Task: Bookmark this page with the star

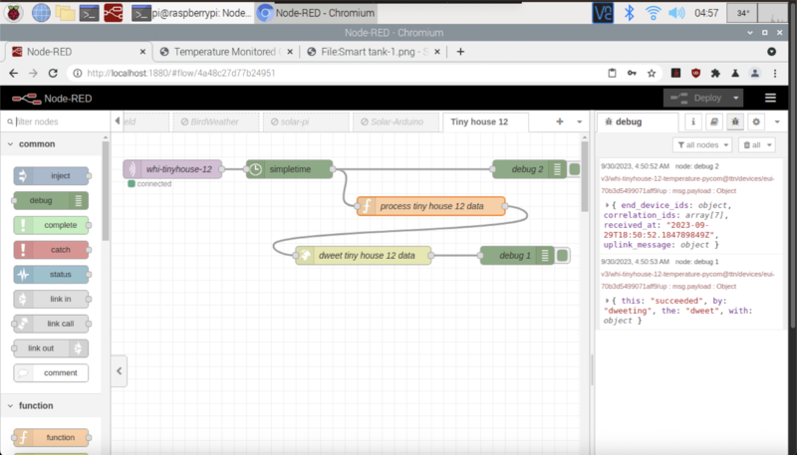Action: point(652,73)
